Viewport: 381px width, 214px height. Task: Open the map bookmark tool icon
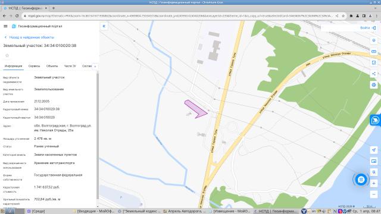click(374, 62)
